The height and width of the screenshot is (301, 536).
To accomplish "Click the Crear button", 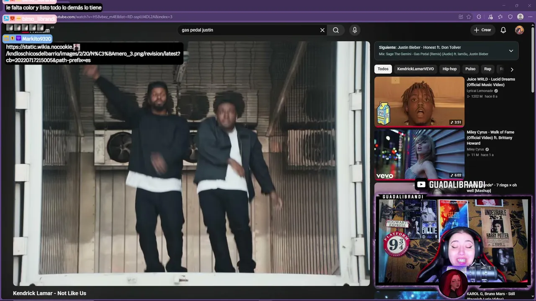I will pos(482,30).
